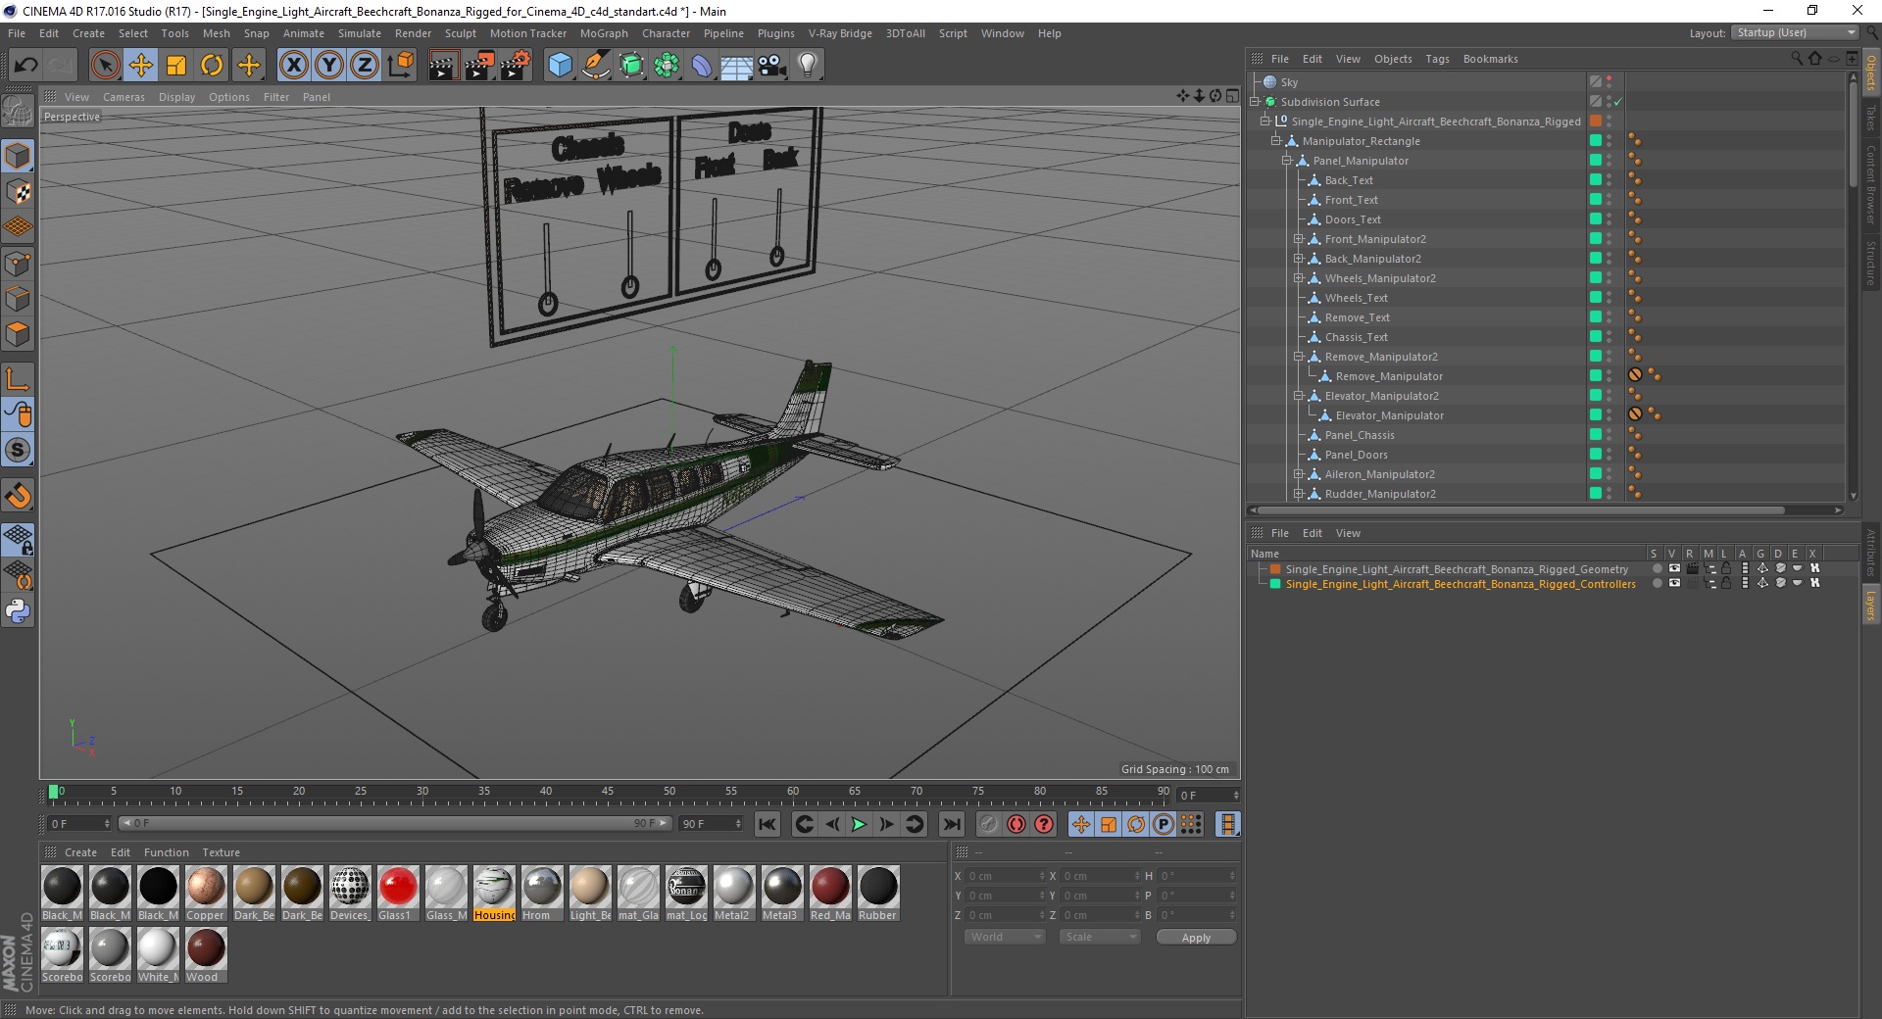Add a Subdivision Surface generator
This screenshot has height=1019, width=1882.
point(631,66)
